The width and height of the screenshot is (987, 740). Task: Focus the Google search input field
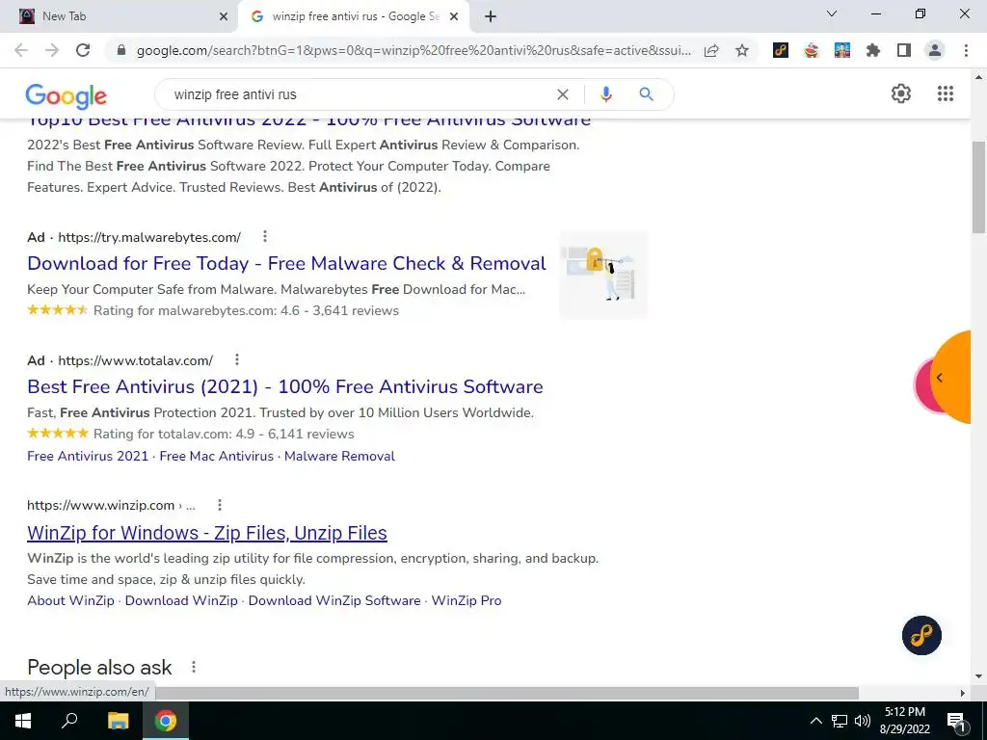[359, 94]
